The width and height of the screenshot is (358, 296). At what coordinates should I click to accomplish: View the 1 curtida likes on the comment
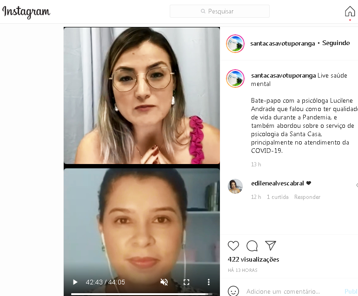278,197
